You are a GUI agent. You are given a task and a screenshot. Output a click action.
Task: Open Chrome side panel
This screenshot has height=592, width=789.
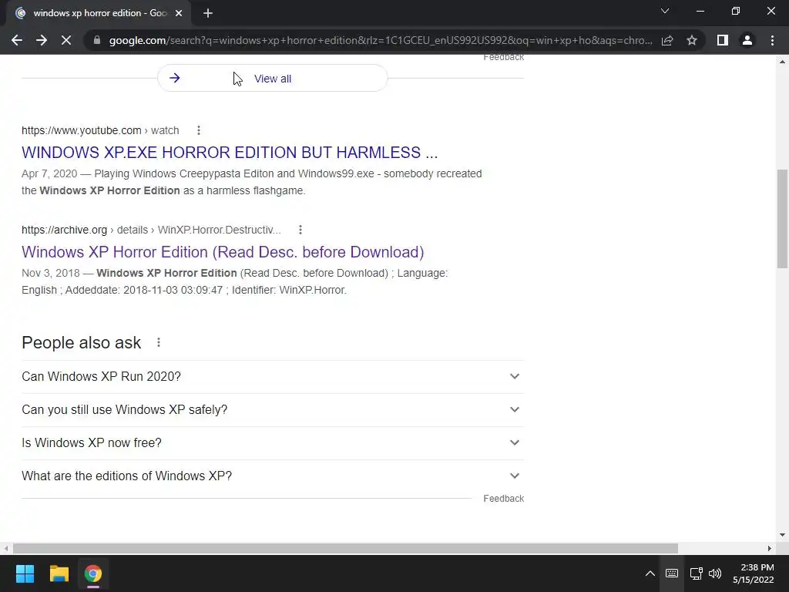pos(723,40)
